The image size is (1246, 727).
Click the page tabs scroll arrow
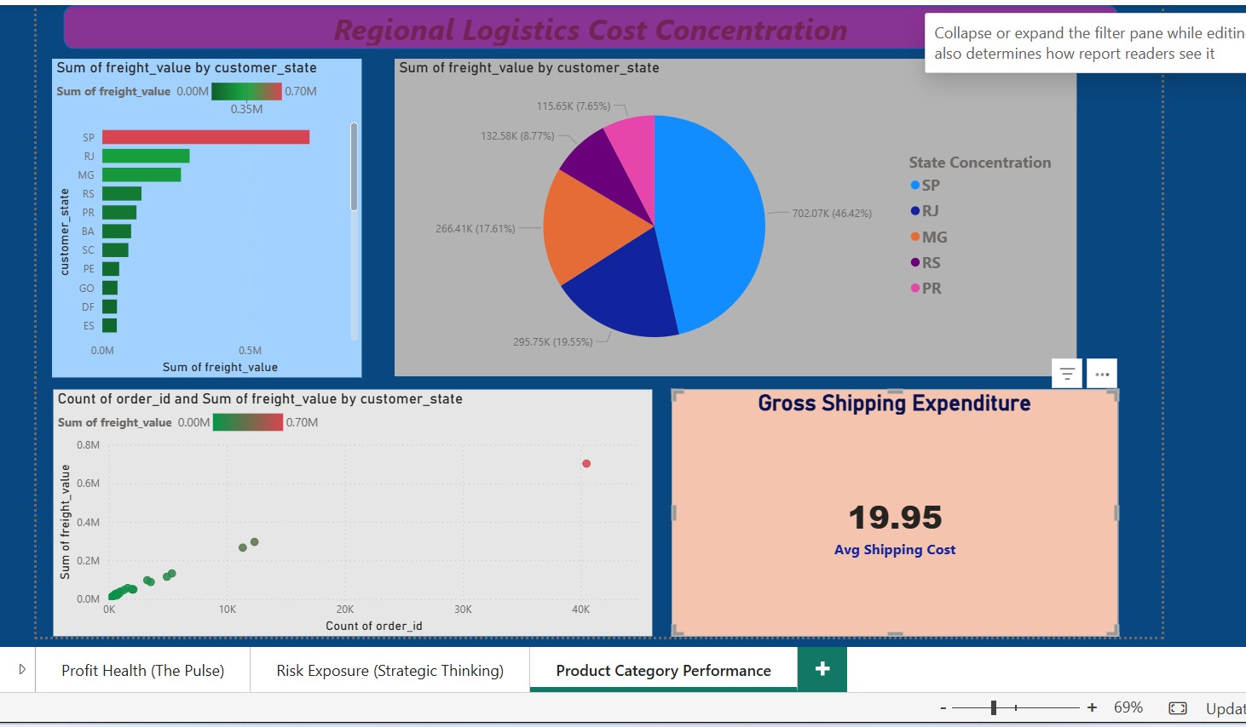click(x=22, y=670)
